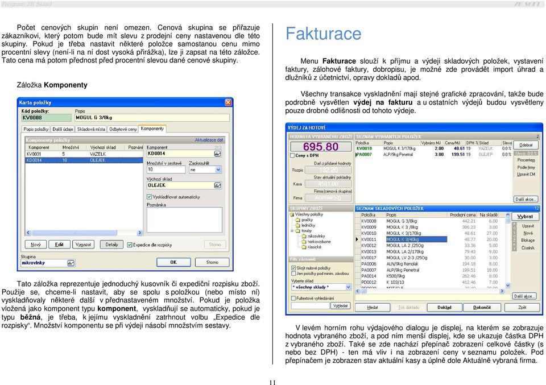546x385 pixels.
Task: Check Jen položky pod minim. zásobou
Action: click(x=293, y=274)
